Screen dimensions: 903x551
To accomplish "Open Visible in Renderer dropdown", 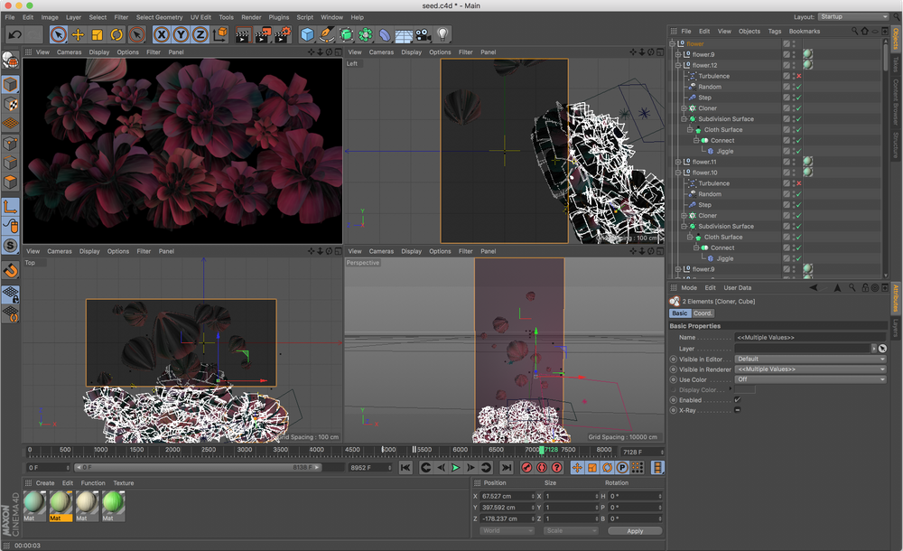I will (810, 369).
